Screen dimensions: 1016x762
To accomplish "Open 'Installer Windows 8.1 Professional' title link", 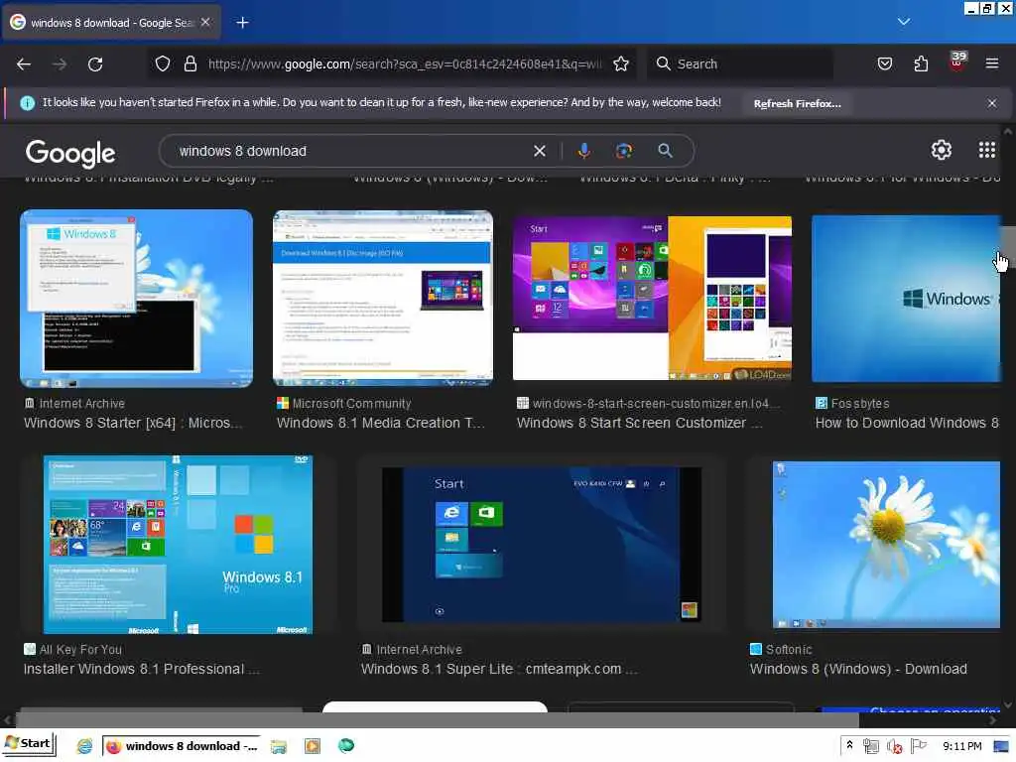I will tap(141, 670).
